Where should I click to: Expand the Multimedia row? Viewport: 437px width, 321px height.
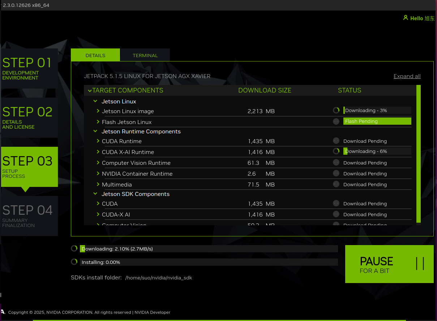point(98,184)
